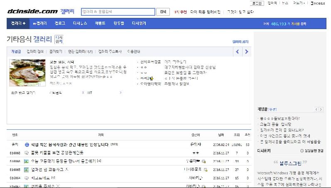Viewport: 331px width, 188px height.
Task: Click the image icon of post 816065
Action: point(27,169)
